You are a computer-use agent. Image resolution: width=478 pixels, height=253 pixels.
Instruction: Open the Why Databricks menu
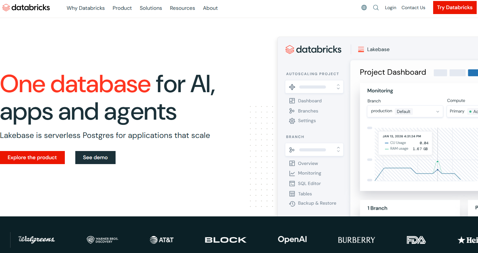(x=86, y=8)
